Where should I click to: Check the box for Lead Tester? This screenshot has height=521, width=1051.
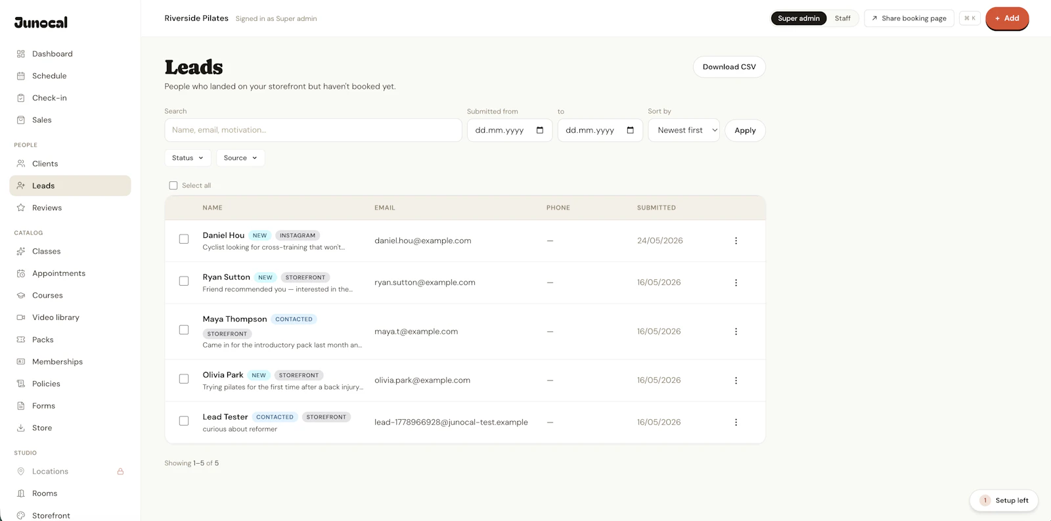(x=184, y=421)
